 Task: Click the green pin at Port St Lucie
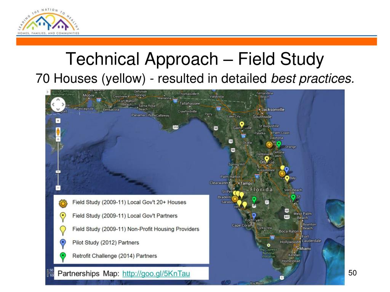[x=293, y=198]
